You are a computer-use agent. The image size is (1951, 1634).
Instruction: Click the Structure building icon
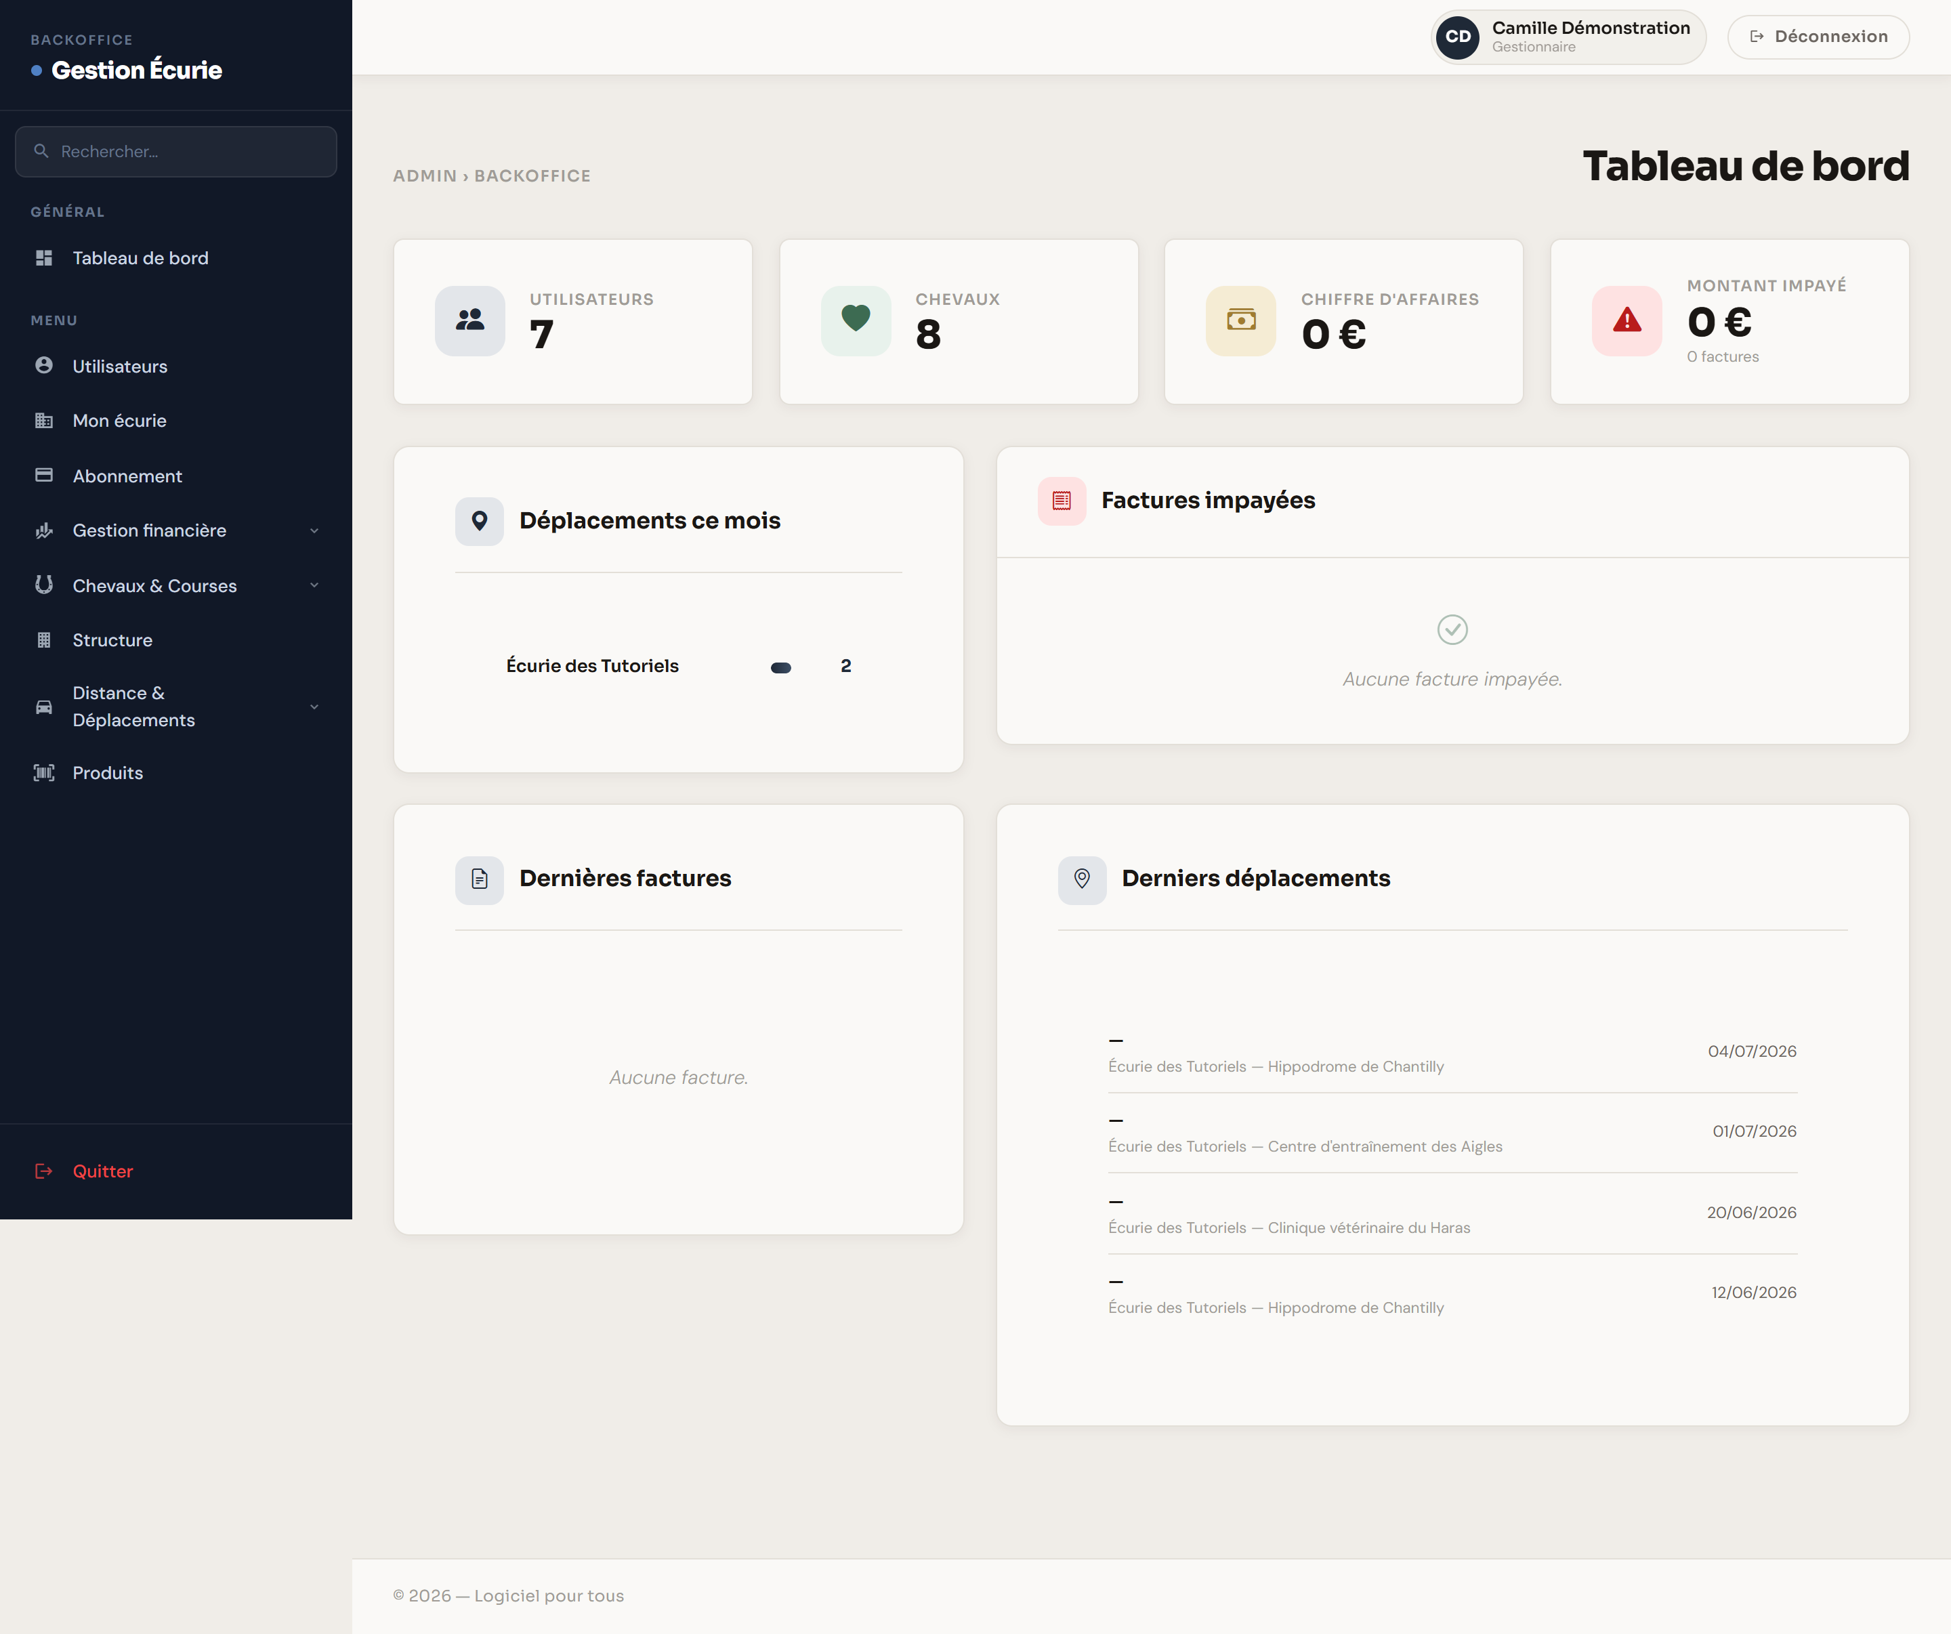(43, 640)
